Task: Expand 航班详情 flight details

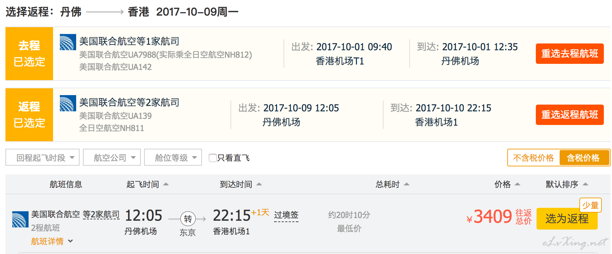Action: pyautogui.click(x=52, y=241)
